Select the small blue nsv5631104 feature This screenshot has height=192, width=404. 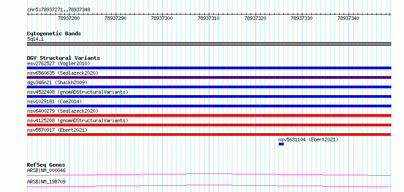point(281,144)
